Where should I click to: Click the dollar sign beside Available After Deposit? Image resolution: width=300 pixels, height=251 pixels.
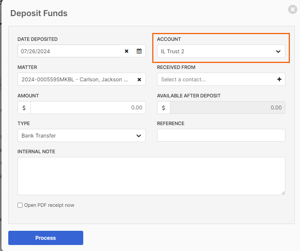tap(163, 108)
